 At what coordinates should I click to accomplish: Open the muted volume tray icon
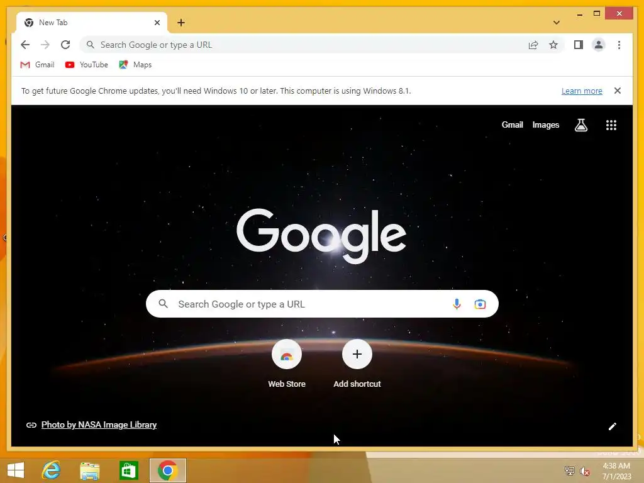[x=584, y=471]
